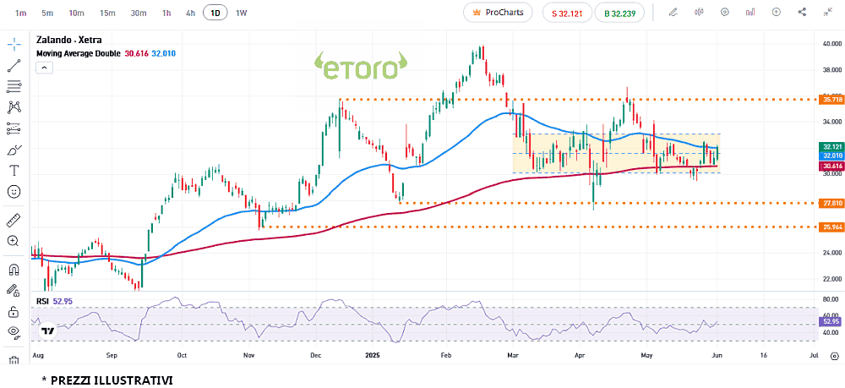Click the add compare plus icon
The height and width of the screenshot is (388, 845).
pos(776,13)
